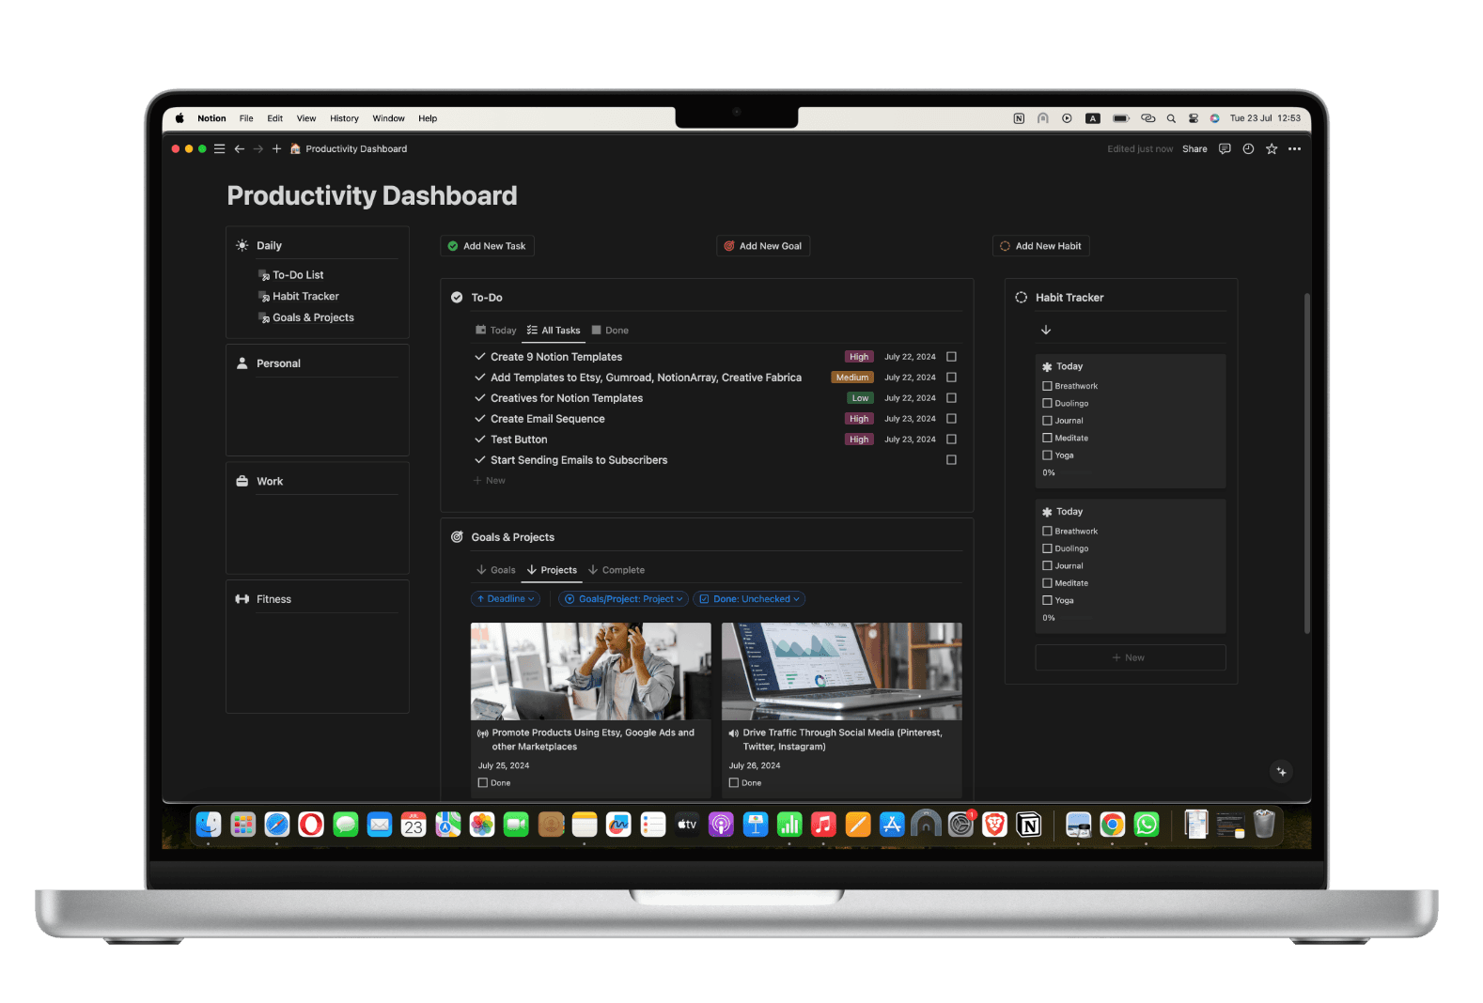Open Notion app in the dock
The height and width of the screenshot is (1003, 1483).
tap(1029, 826)
